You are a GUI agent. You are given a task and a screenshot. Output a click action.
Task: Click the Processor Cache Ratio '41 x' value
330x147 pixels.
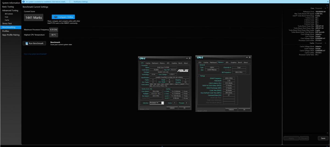(x=317, y=55)
